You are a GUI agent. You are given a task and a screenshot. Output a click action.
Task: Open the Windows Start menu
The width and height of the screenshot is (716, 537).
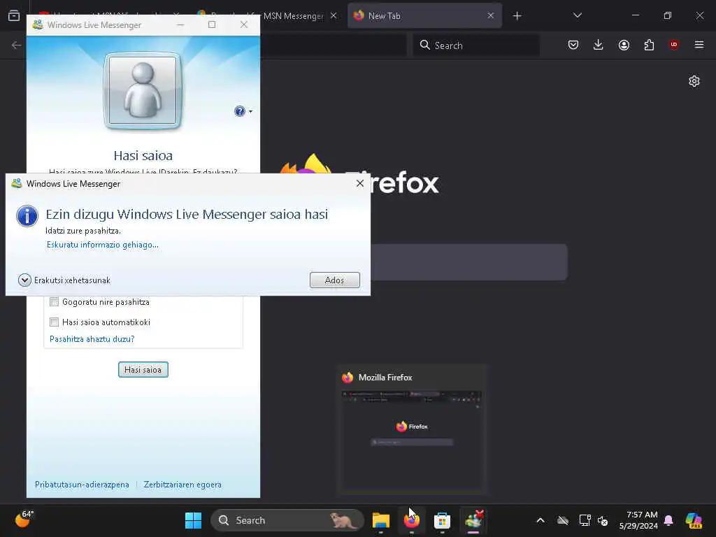[x=193, y=520]
